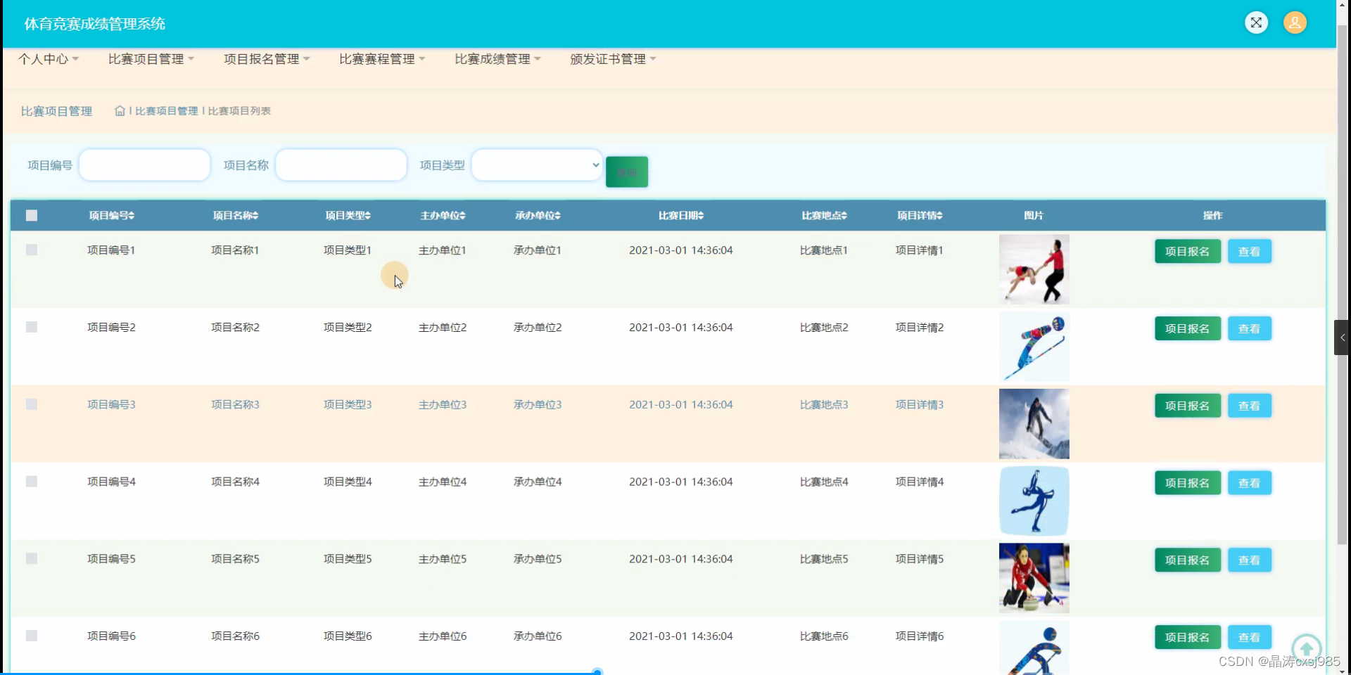Open the figure skating pair thumbnail in row 1
The width and height of the screenshot is (1351, 675).
point(1034,269)
